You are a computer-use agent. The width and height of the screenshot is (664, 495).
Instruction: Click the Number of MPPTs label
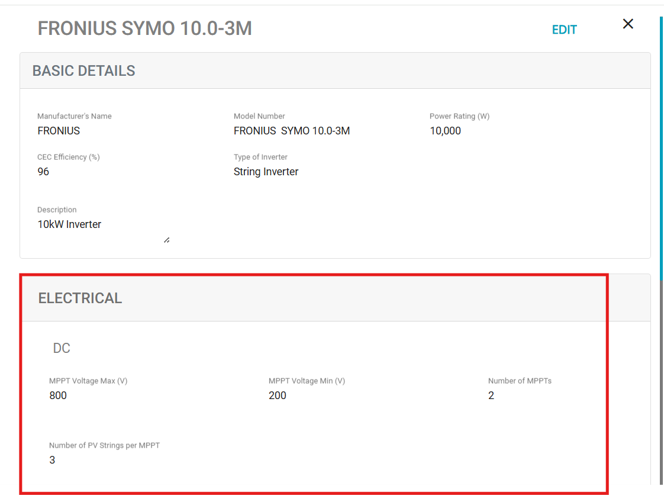click(x=520, y=381)
